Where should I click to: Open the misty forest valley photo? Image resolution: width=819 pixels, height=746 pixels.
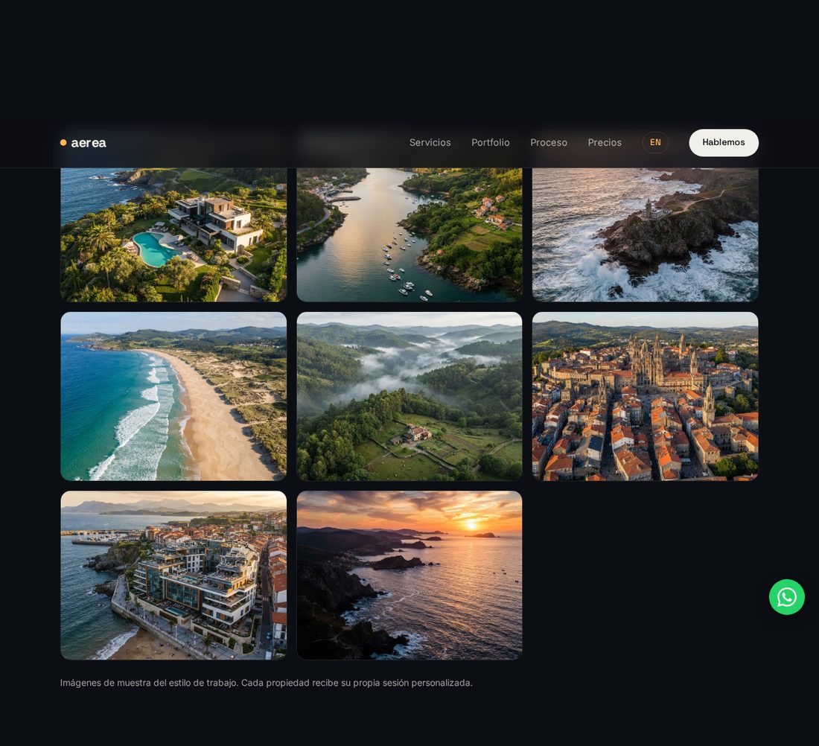[x=409, y=397]
